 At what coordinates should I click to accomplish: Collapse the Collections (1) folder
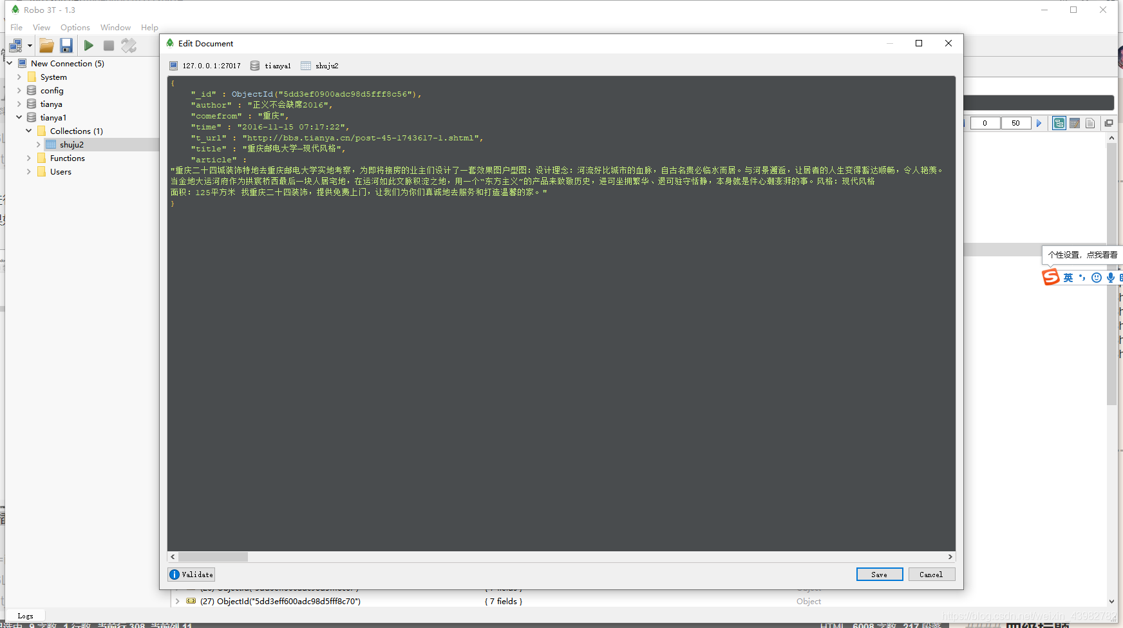click(29, 131)
